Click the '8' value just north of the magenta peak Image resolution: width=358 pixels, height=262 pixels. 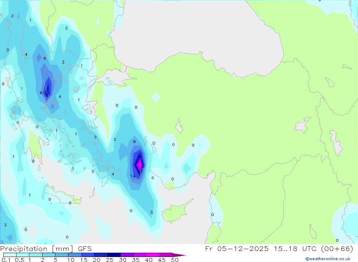point(134,142)
